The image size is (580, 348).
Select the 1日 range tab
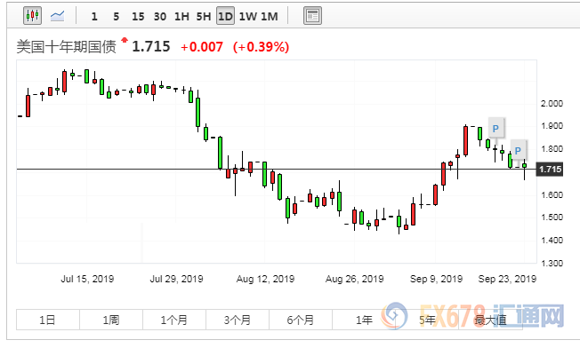tap(48, 320)
